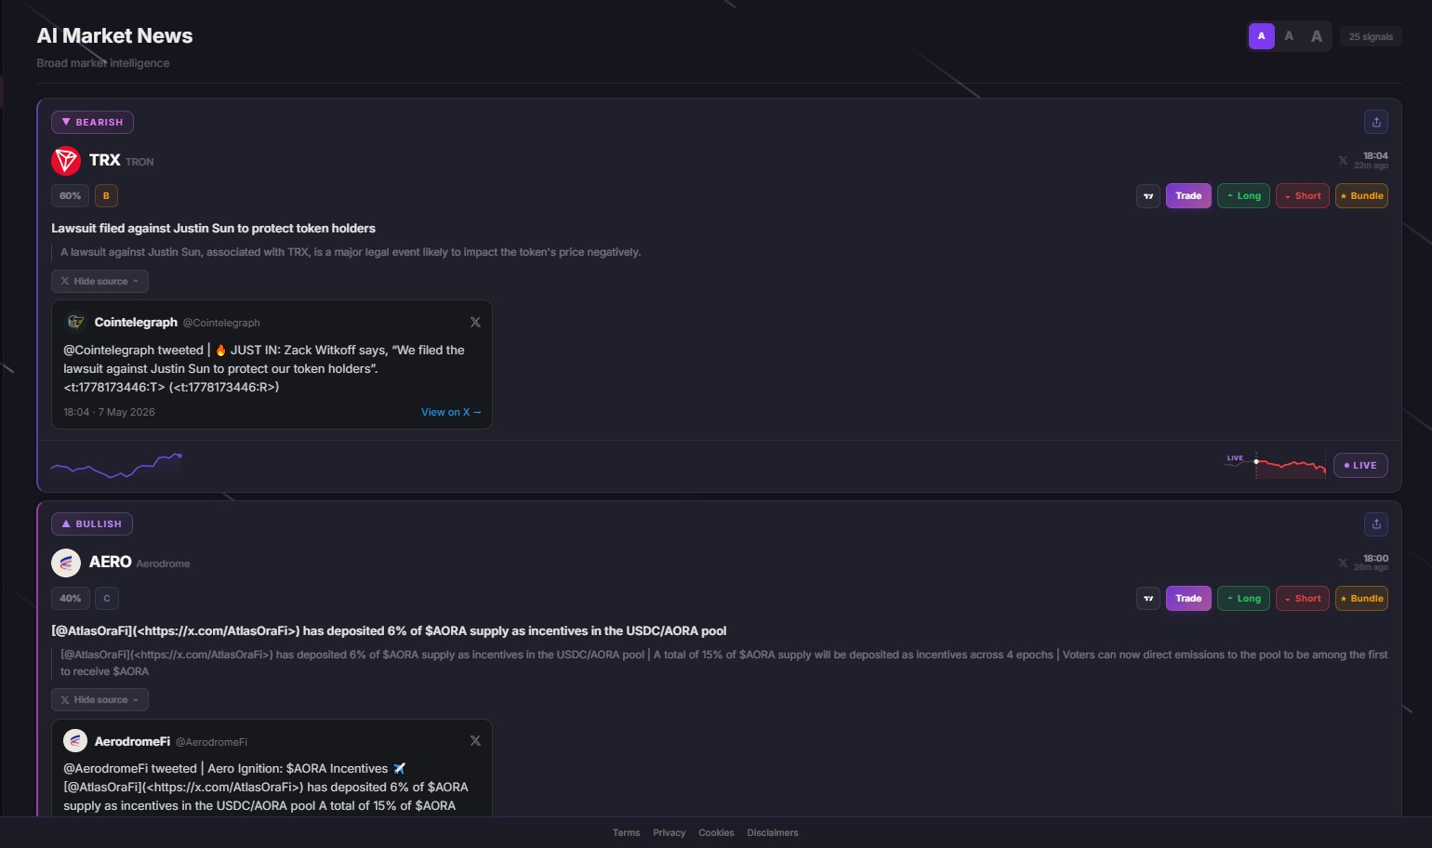The image size is (1432, 848).
Task: Open Disclaimers footer link
Action: (x=773, y=833)
